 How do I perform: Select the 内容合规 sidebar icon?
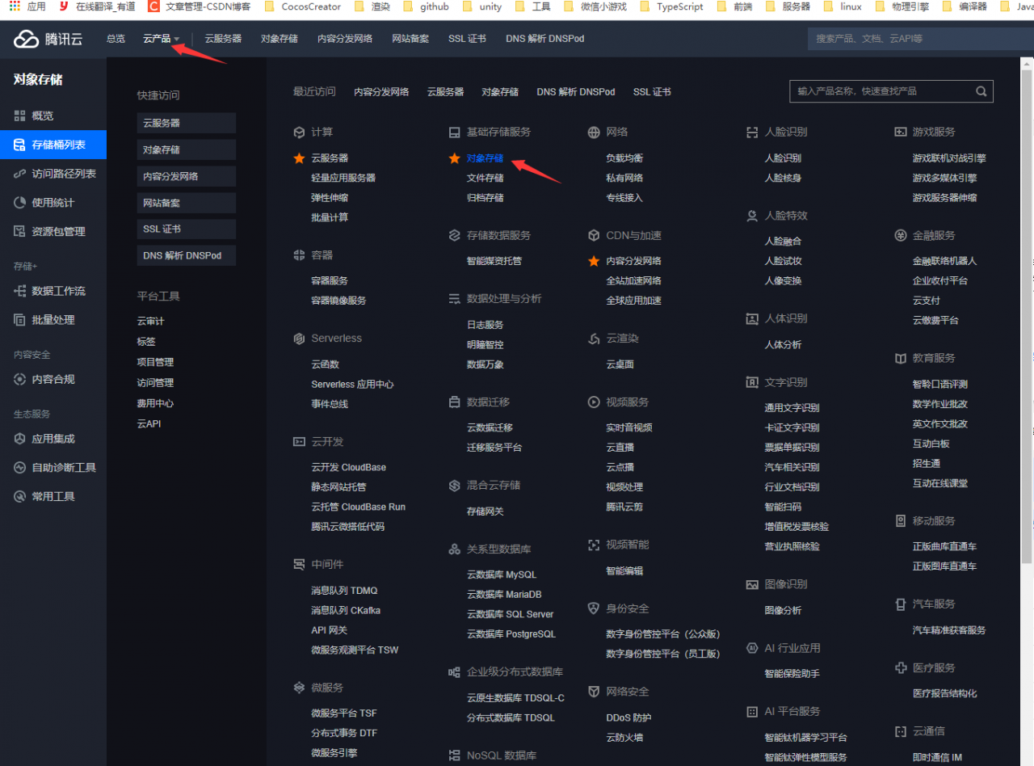click(20, 380)
